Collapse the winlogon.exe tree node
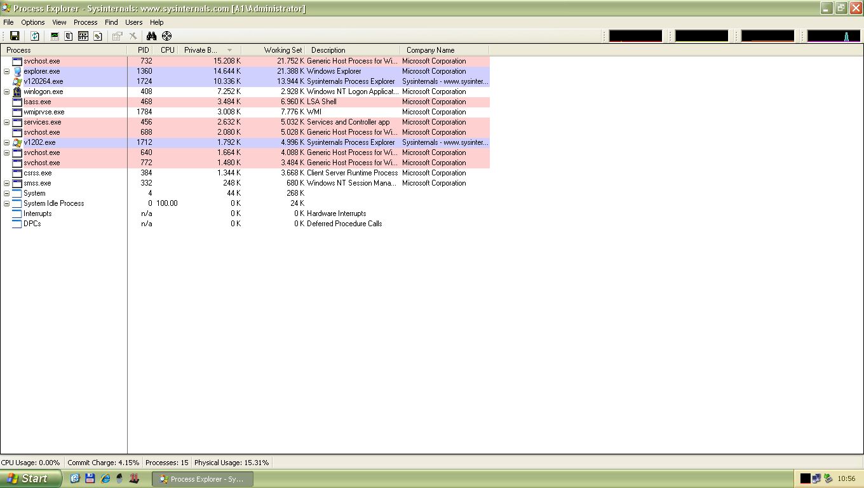 tap(6, 91)
